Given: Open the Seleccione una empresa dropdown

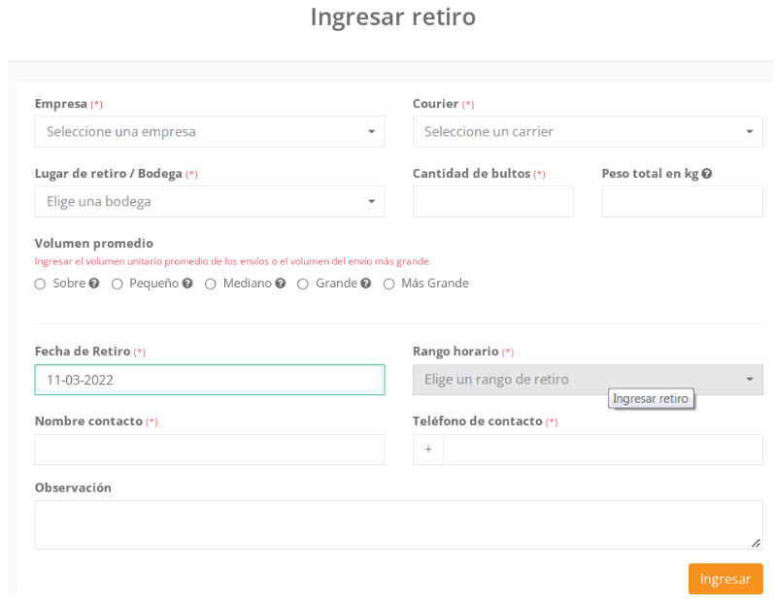Looking at the screenshot, I should point(210,132).
